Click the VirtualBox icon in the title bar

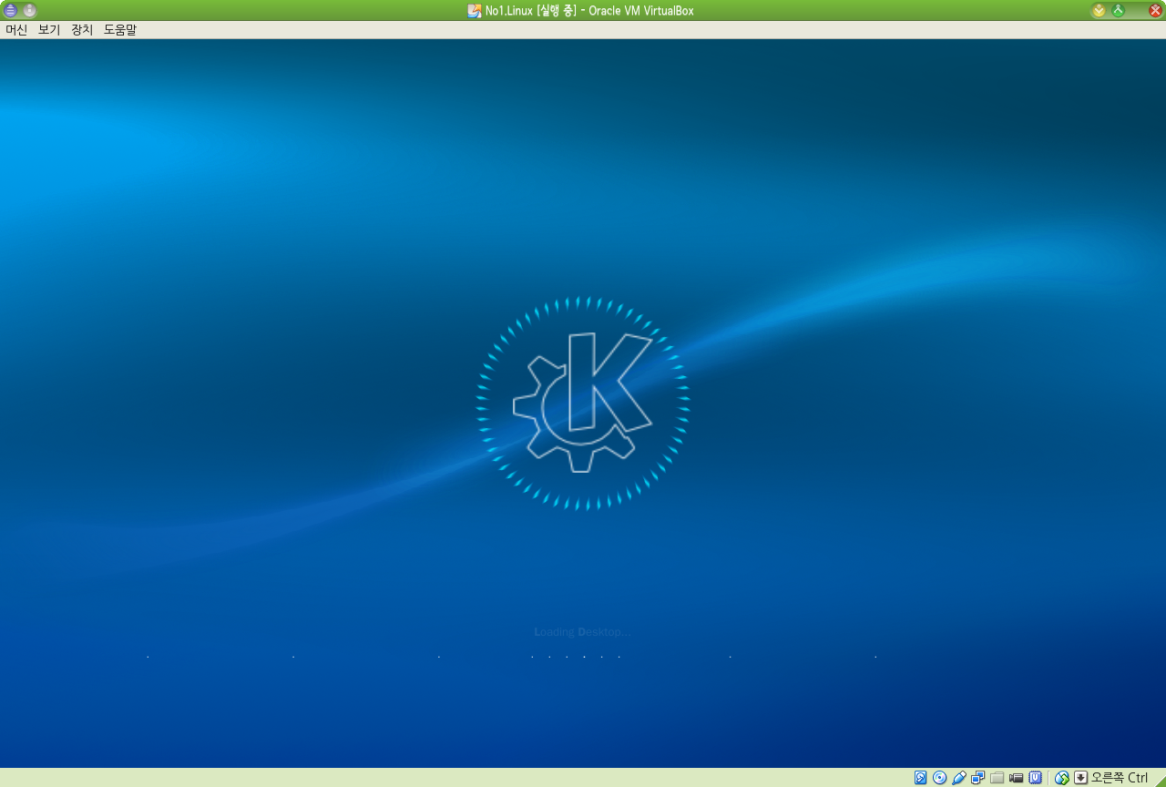[x=474, y=11]
